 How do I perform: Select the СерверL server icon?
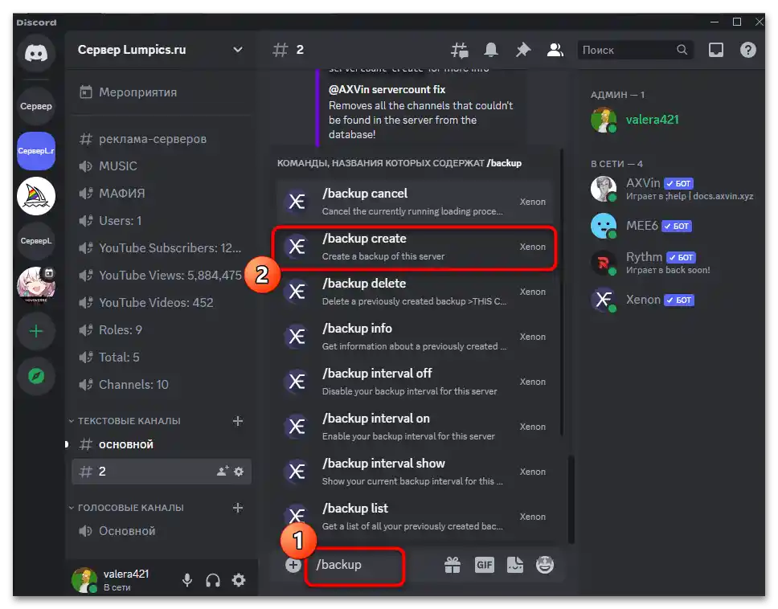click(36, 241)
